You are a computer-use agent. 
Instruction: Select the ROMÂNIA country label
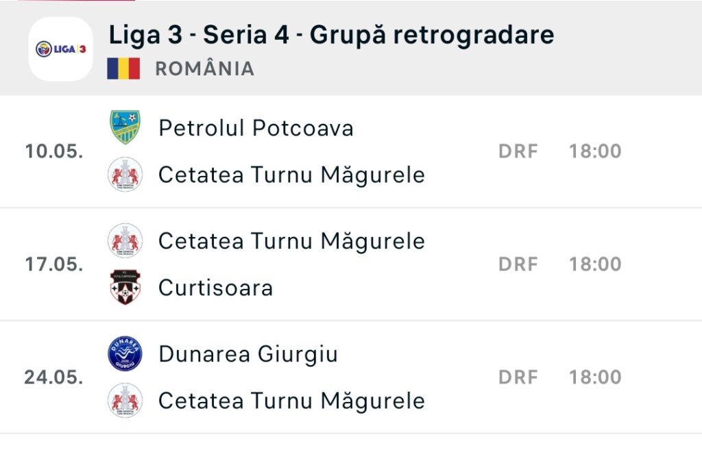[x=204, y=69]
